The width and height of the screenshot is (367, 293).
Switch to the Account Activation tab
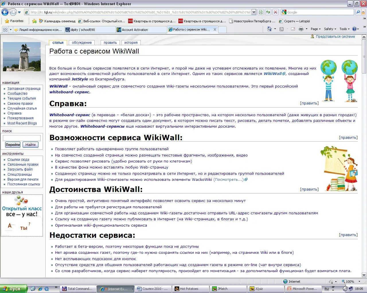tap(141, 29)
